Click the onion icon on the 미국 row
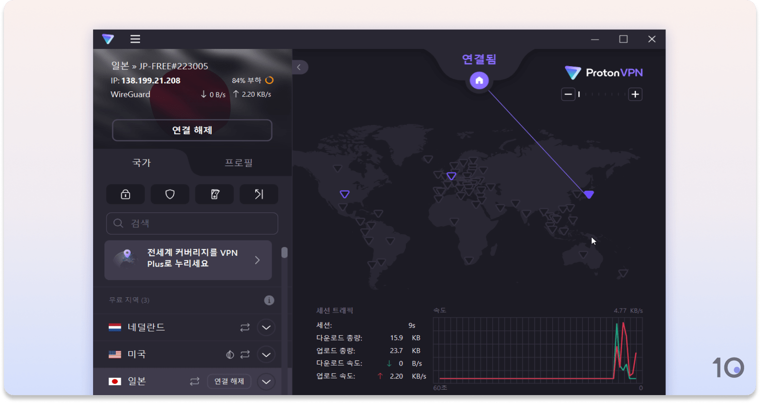The image size is (760, 403). point(229,354)
